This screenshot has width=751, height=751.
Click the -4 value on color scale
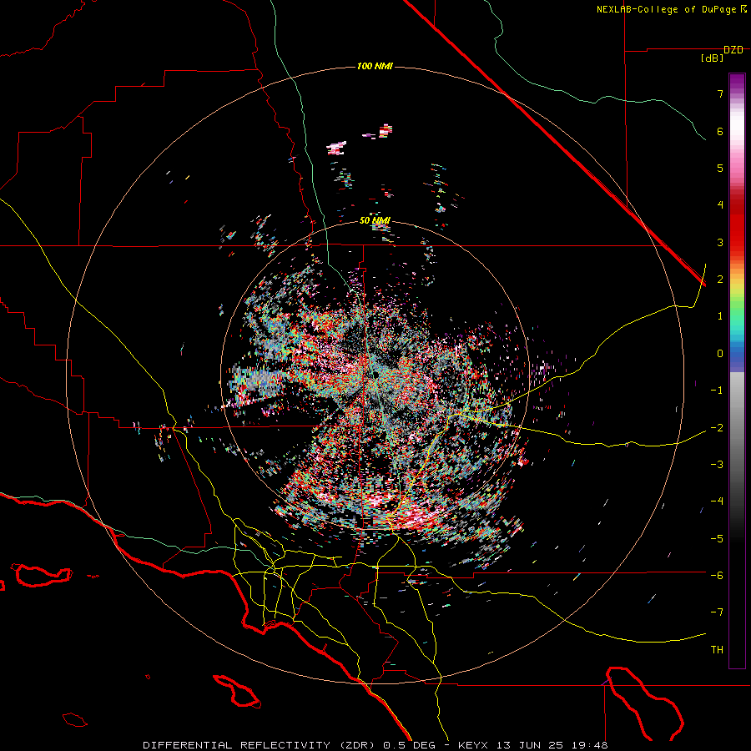tap(717, 501)
